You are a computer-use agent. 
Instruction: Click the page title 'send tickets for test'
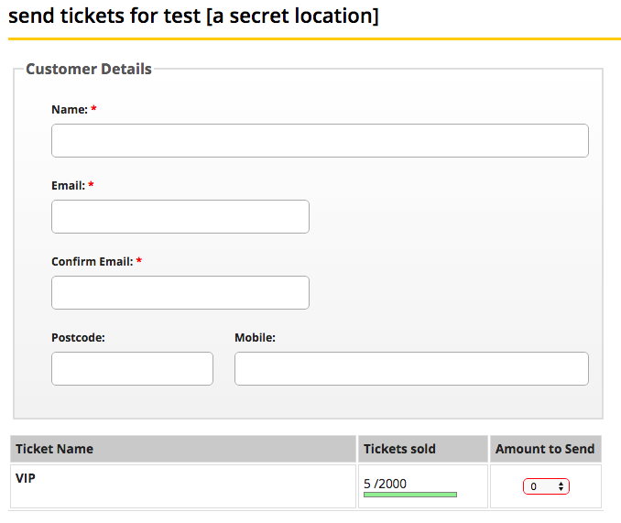(104, 16)
